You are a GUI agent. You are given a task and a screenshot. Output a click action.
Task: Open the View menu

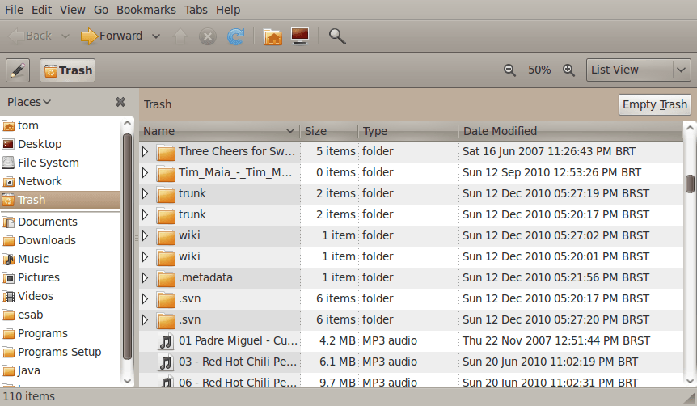pyautogui.click(x=73, y=10)
